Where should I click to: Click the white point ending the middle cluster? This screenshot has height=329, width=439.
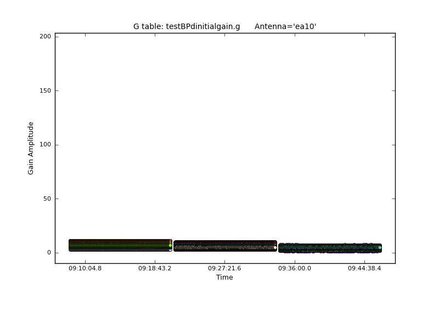(x=275, y=247)
